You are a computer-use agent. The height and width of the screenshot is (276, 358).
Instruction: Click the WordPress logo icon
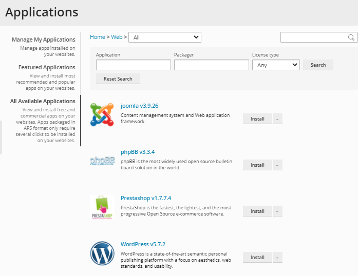pos(102,253)
